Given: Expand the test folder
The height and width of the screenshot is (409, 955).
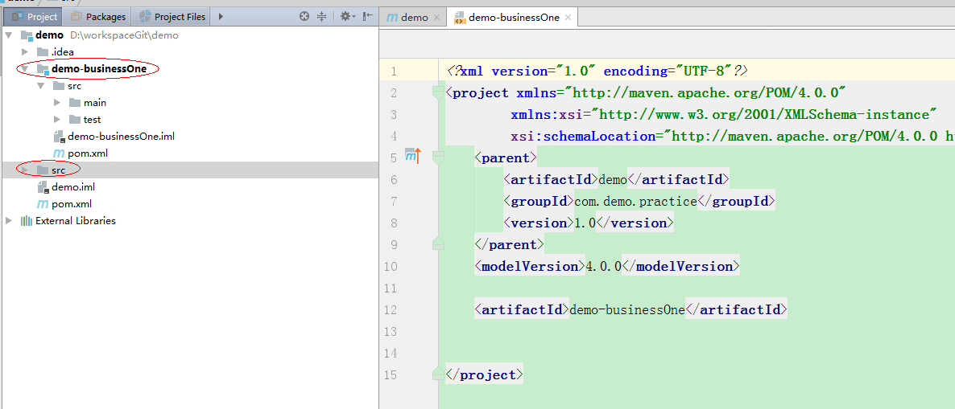Looking at the screenshot, I should point(57,120).
